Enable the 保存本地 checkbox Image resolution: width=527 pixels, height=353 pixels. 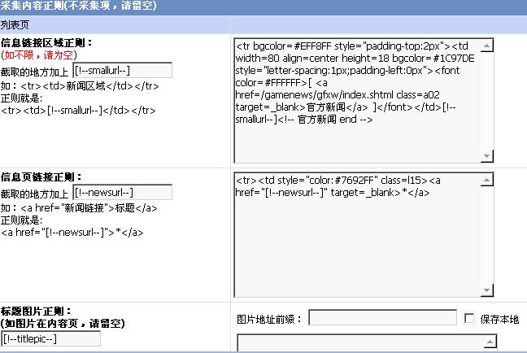coord(469,319)
